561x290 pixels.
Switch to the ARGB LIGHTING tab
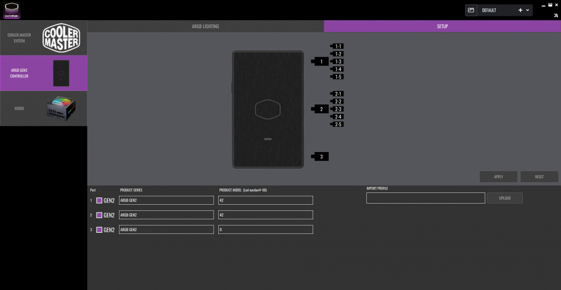(205, 26)
